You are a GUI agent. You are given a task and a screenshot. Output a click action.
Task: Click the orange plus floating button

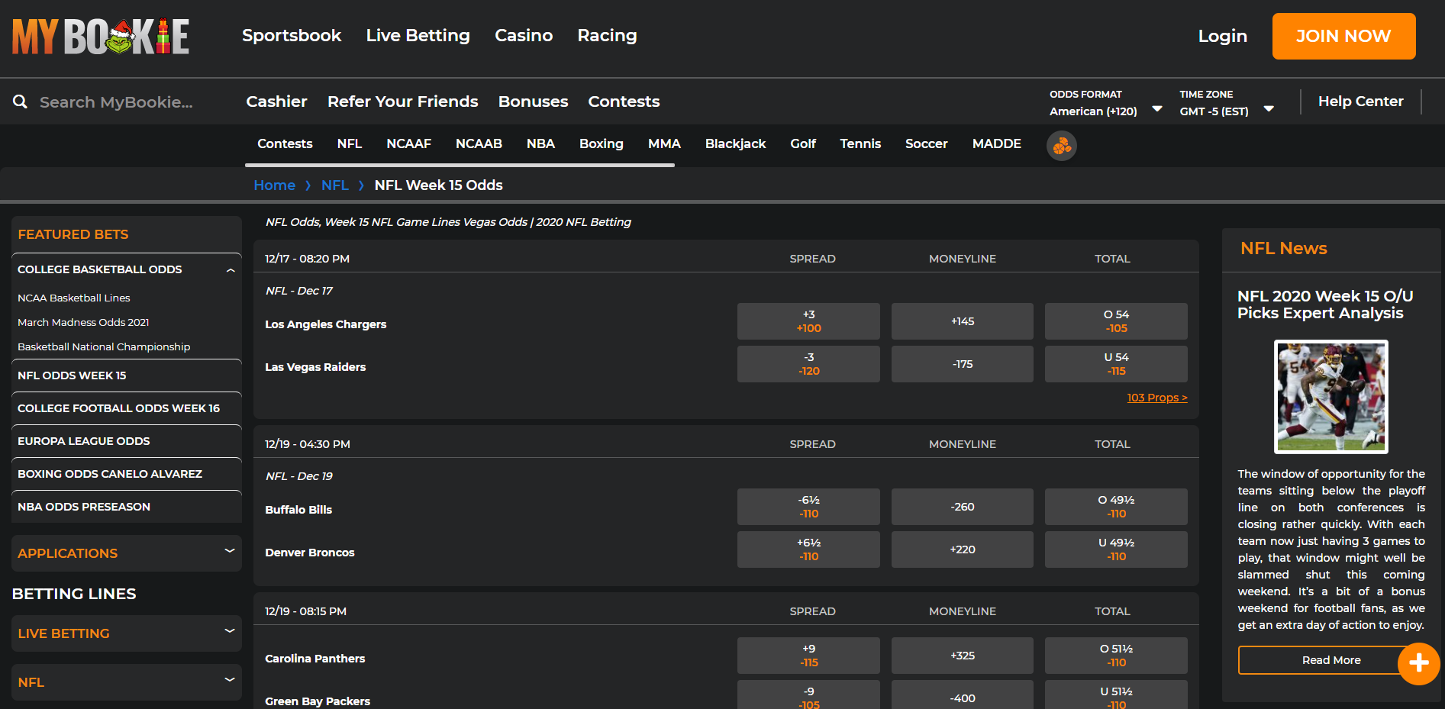[x=1418, y=663]
